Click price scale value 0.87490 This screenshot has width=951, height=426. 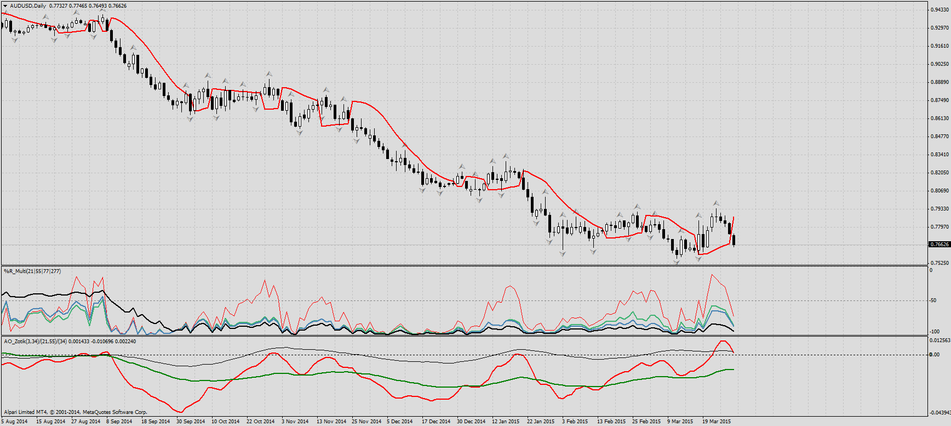pos(939,100)
